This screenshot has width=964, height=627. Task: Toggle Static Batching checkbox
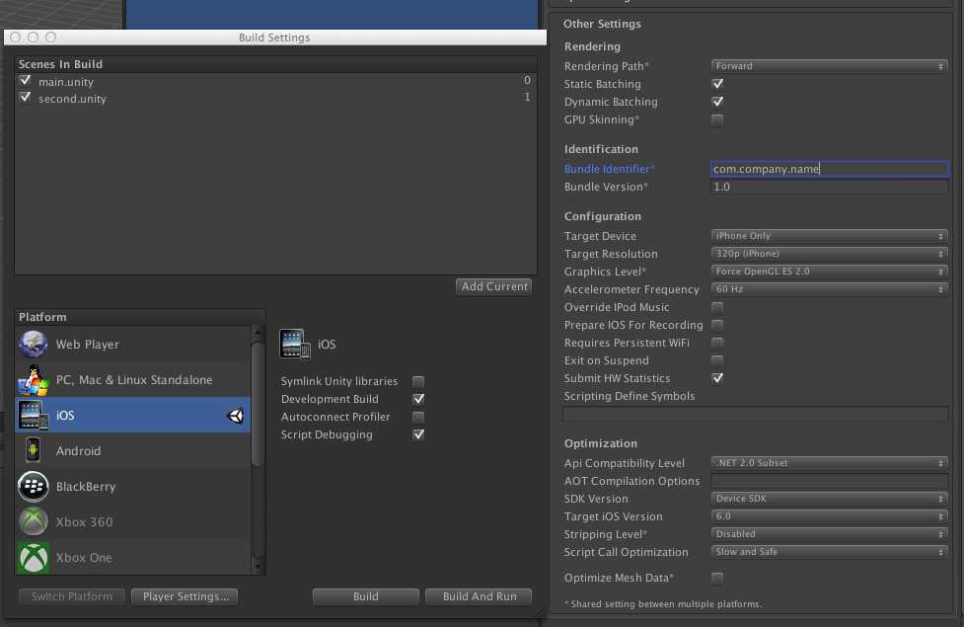(717, 84)
